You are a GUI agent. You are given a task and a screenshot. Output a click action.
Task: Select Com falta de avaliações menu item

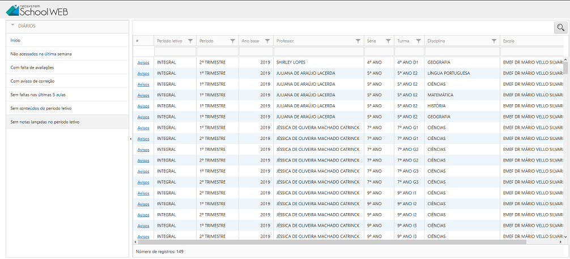[x=32, y=67]
